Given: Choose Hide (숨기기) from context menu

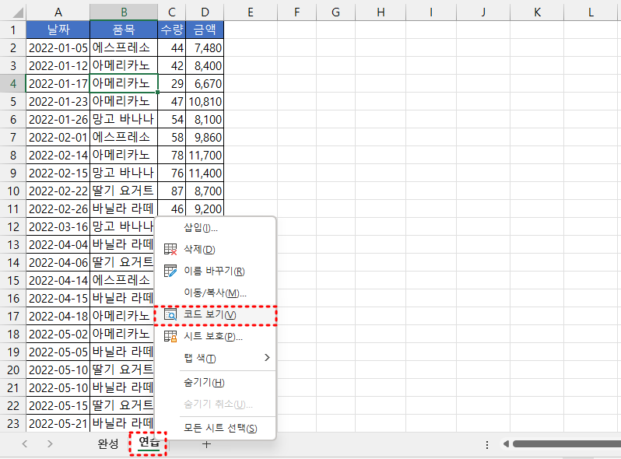Looking at the screenshot, I should (x=204, y=383).
